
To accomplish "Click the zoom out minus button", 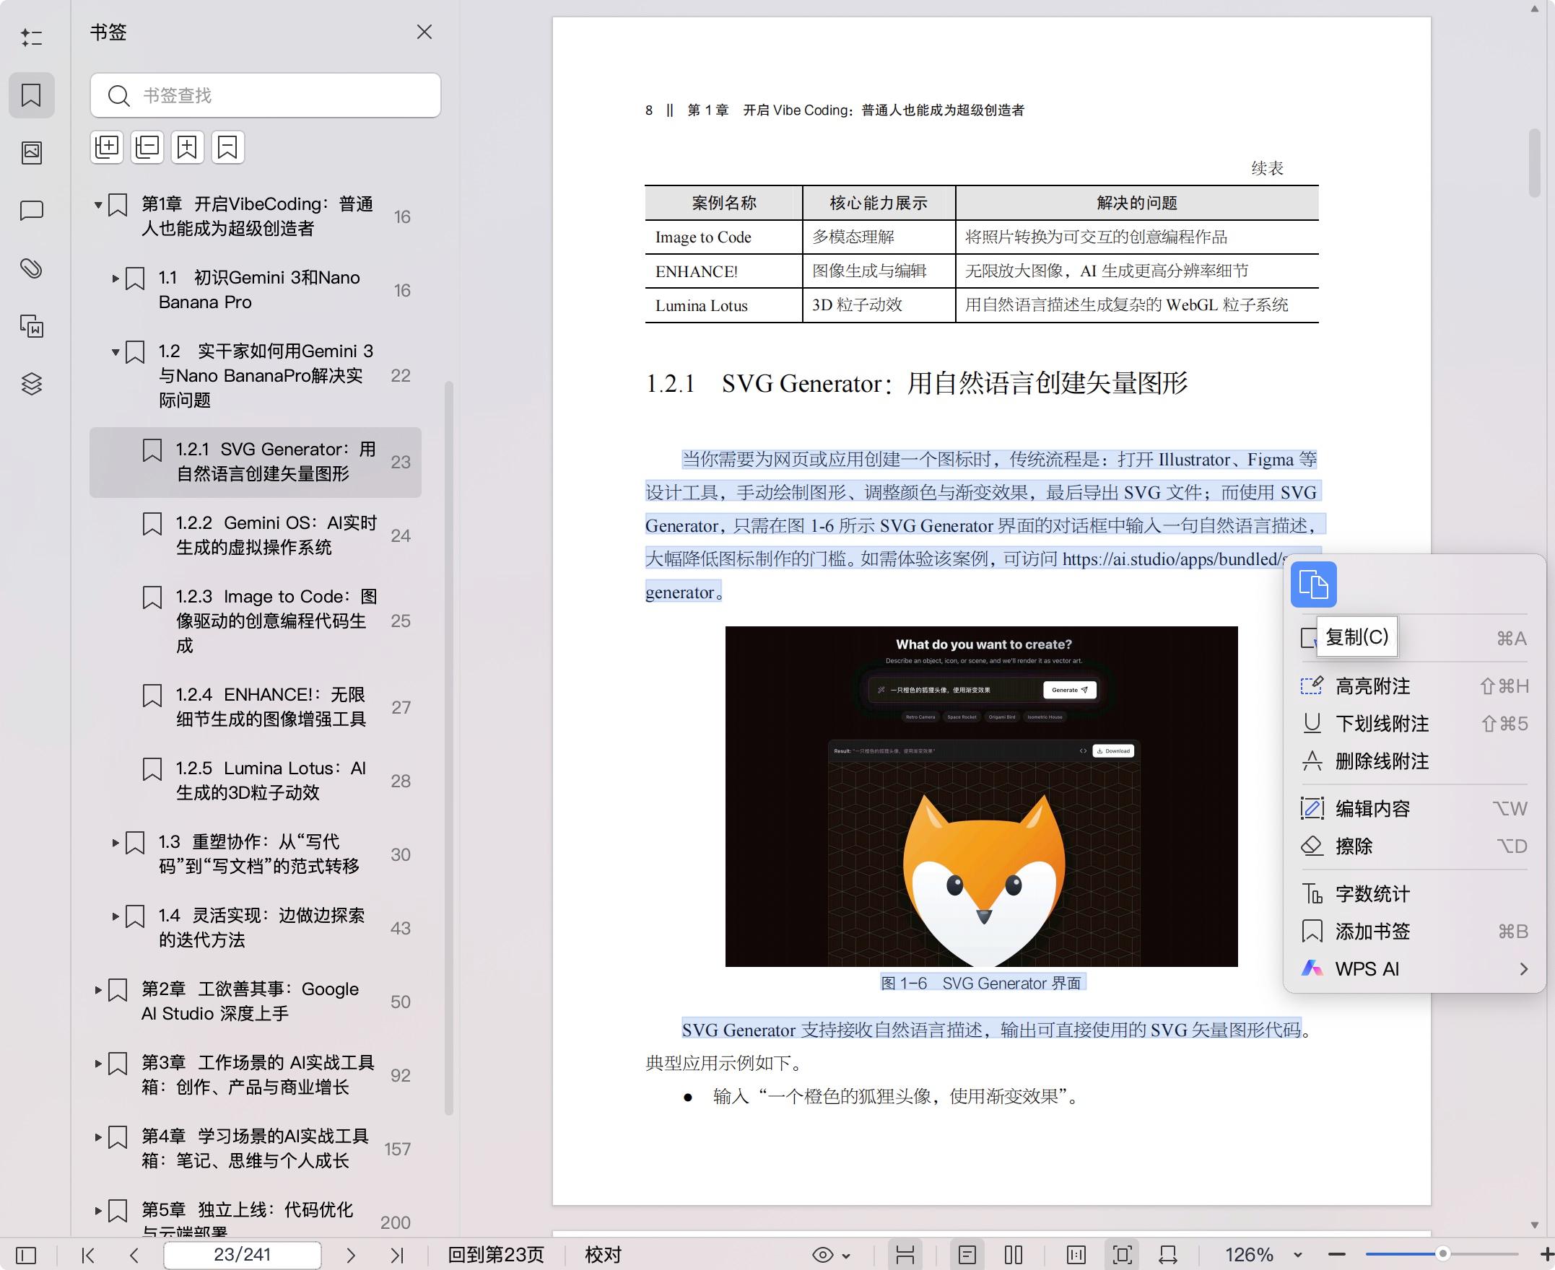I will (1337, 1255).
